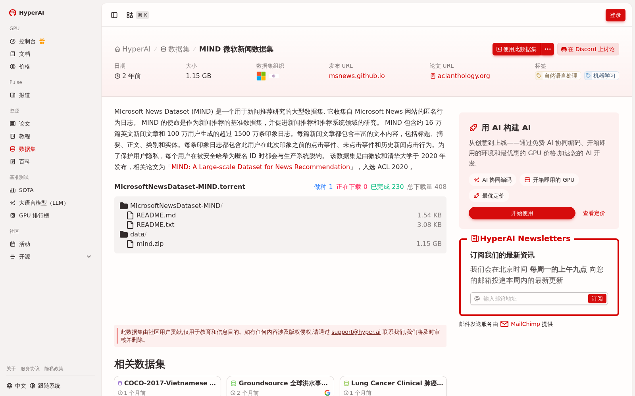
Task: Click the 已完成 230 stat
Action: pyautogui.click(x=387, y=187)
